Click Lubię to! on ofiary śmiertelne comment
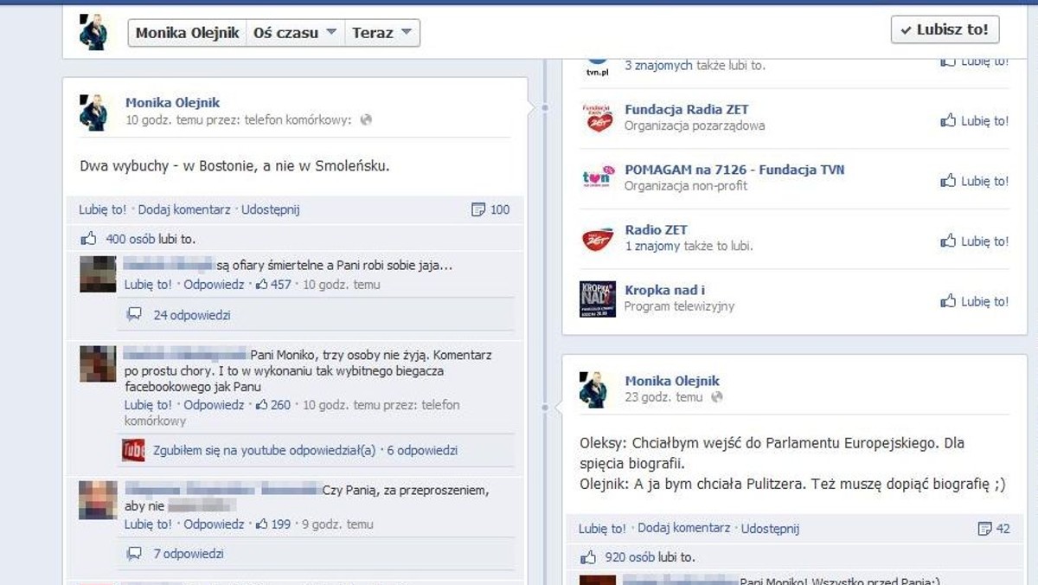This screenshot has height=585, width=1038. (148, 284)
